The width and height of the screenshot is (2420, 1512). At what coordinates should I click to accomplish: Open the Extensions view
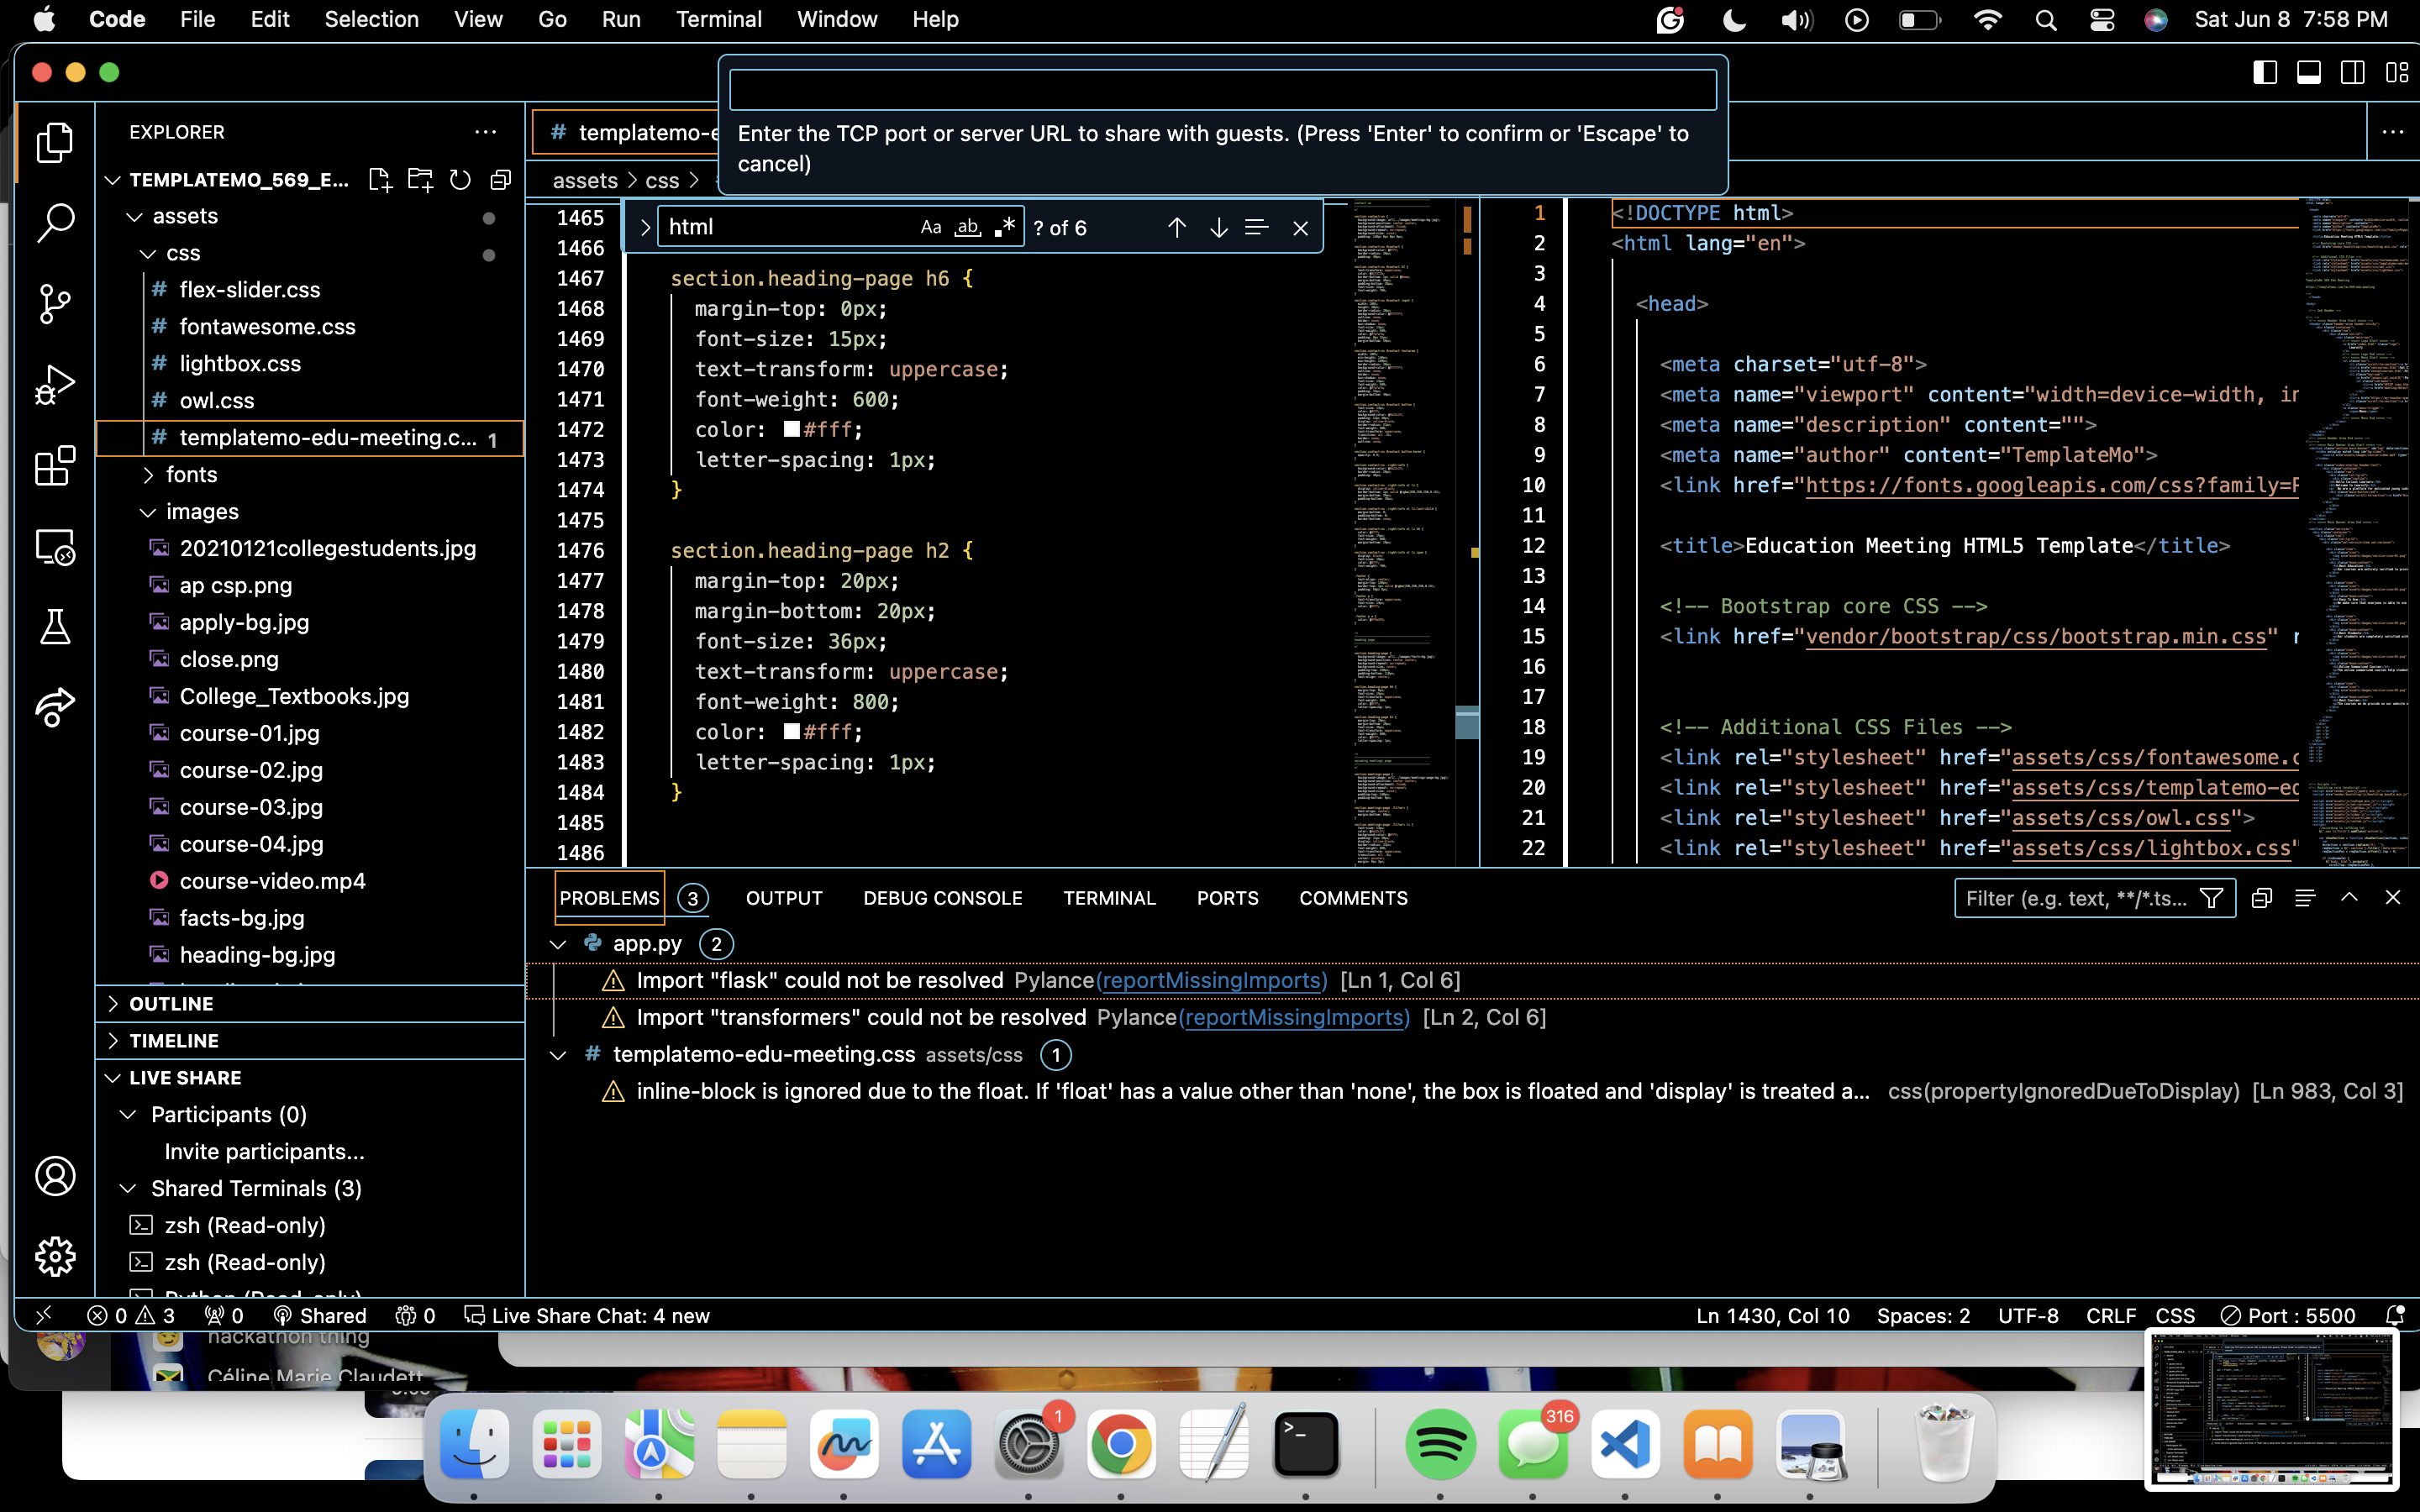point(55,466)
